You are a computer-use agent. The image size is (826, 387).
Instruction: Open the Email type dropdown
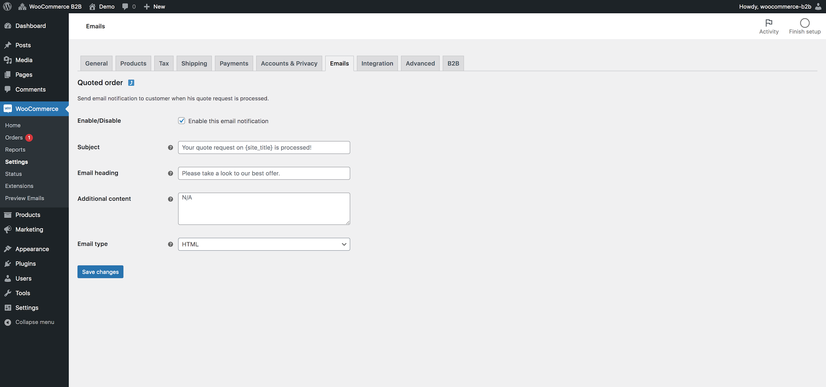[263, 244]
